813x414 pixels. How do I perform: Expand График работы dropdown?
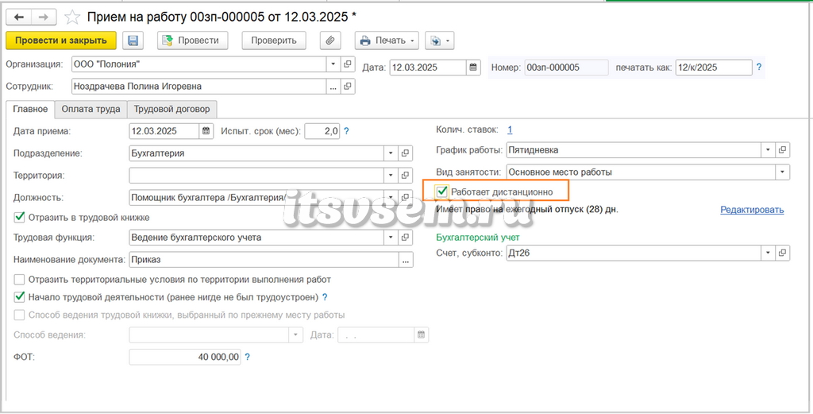pos(768,150)
